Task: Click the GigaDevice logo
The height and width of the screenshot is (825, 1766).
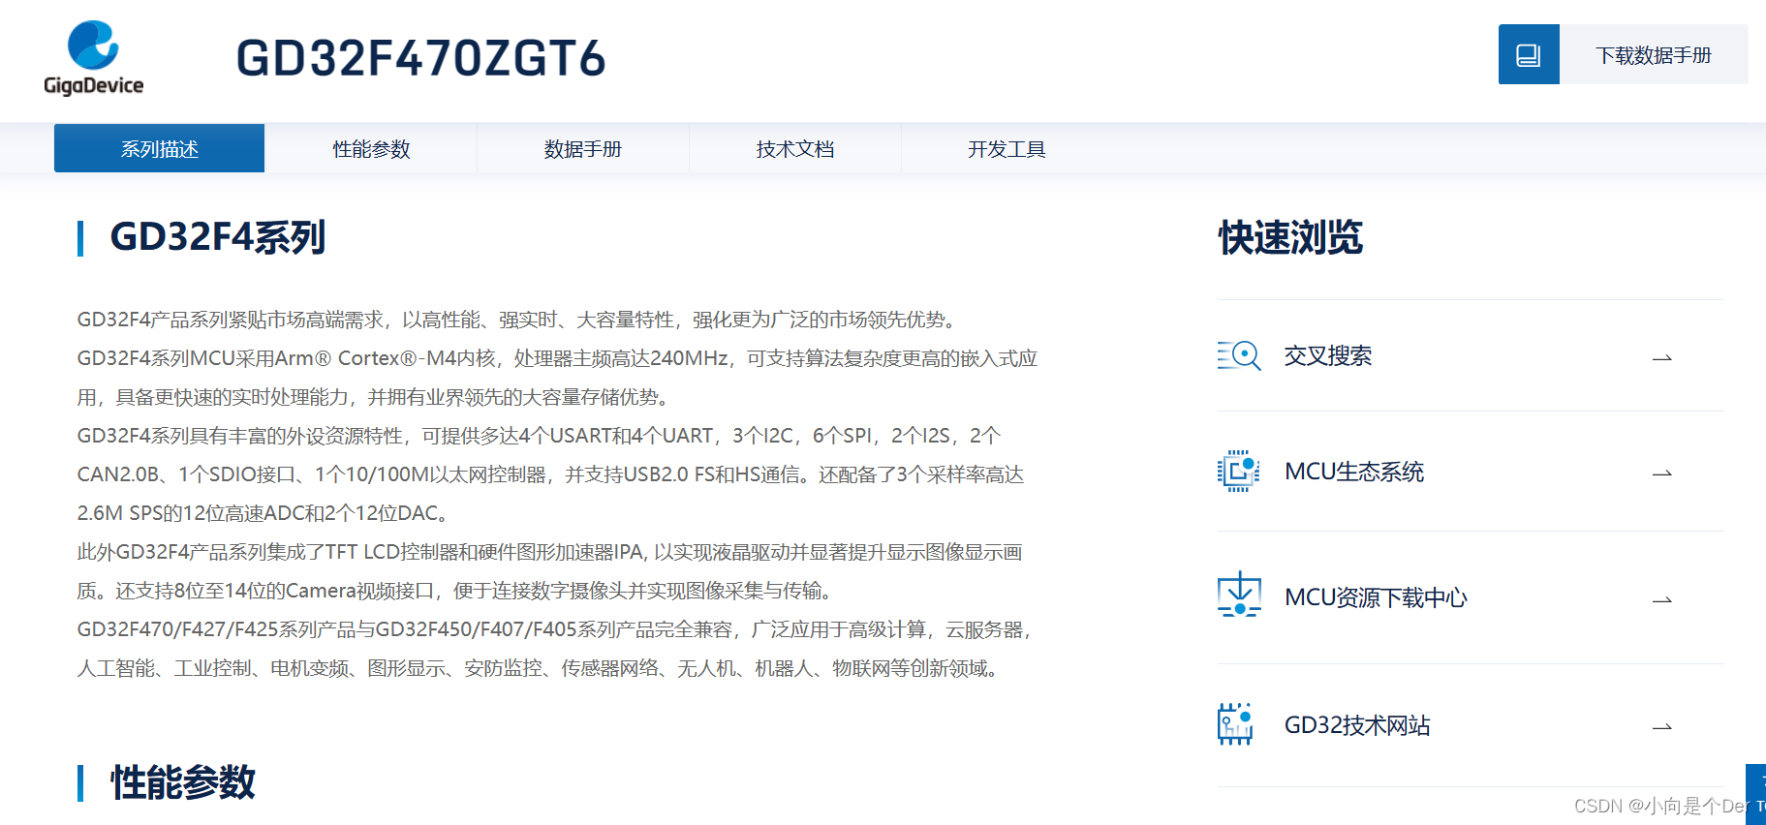Action: click(94, 58)
